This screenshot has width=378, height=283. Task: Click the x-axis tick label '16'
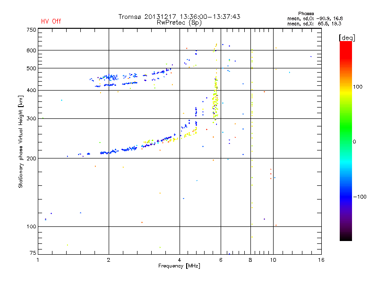(x=321, y=260)
